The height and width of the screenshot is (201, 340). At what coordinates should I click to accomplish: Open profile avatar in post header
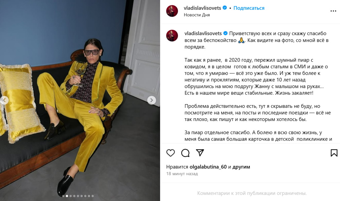(x=172, y=11)
